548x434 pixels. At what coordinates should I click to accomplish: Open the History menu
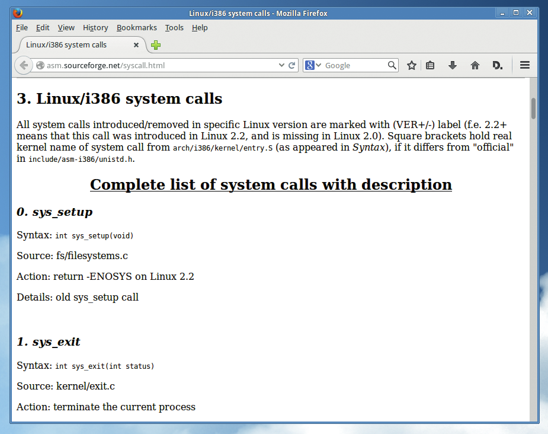pos(95,28)
